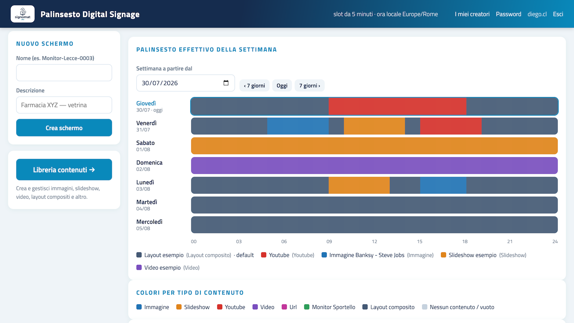Click the Nome screen name input field

click(x=64, y=73)
